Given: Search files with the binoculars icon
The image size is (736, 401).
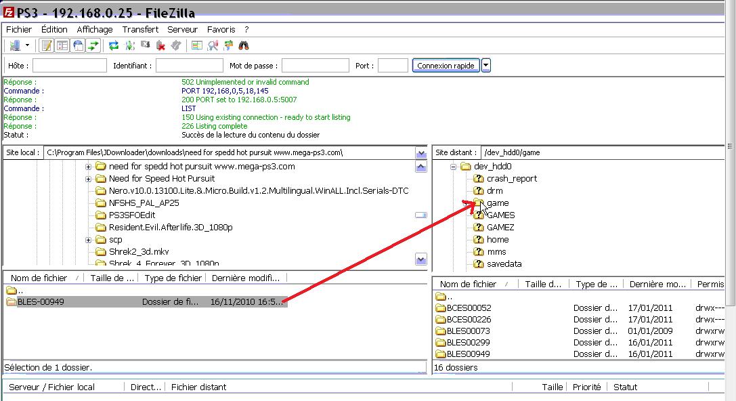Looking at the screenshot, I should (244, 45).
